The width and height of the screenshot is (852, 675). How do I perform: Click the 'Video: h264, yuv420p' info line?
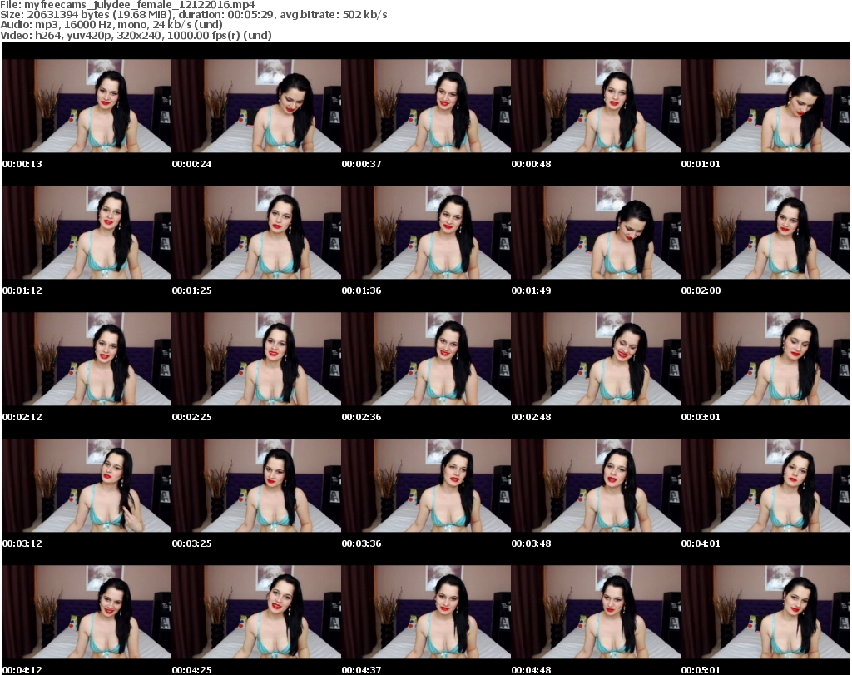[136, 35]
